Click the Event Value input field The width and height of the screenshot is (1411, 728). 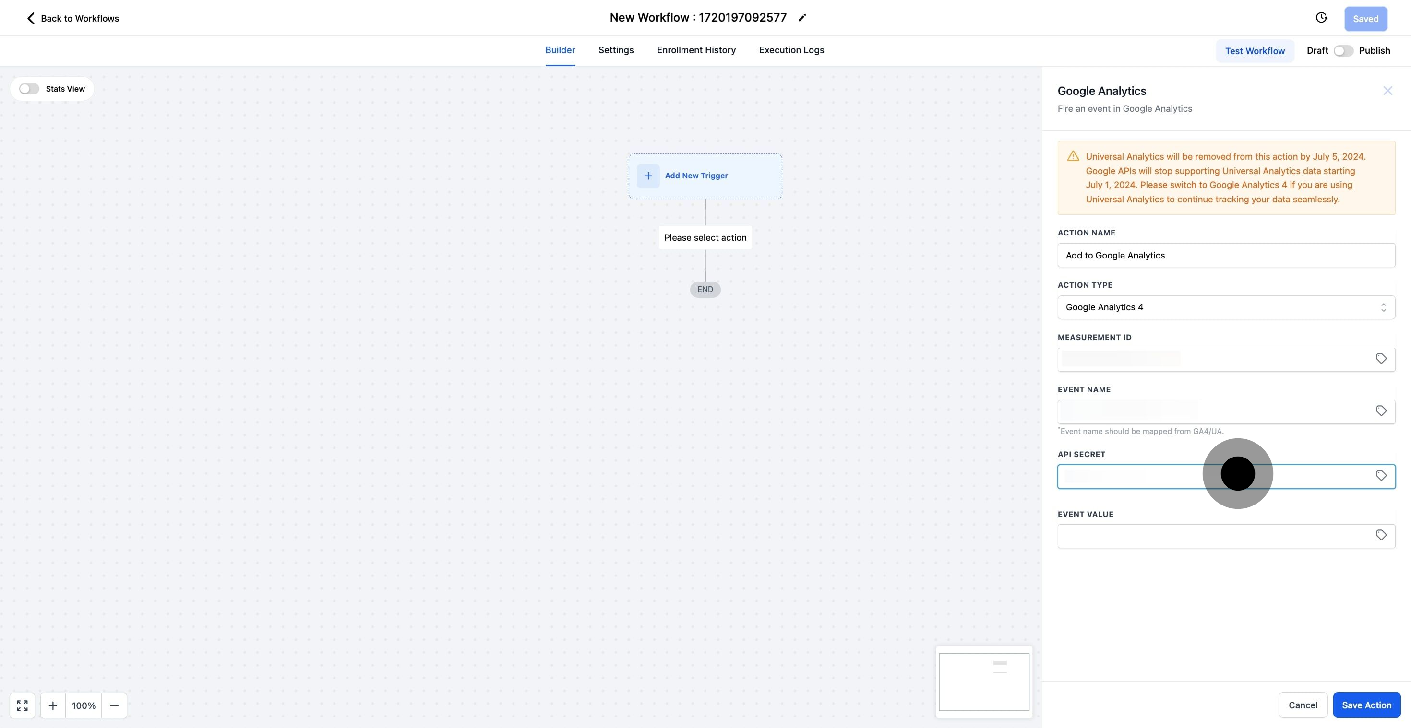1226,536
